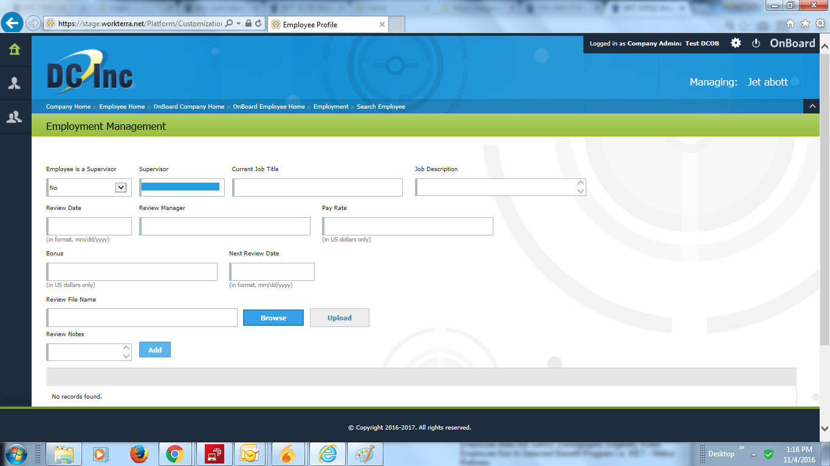The height and width of the screenshot is (466, 830).
Task: Collapse the header using the chevron arrow
Action: tap(811, 106)
